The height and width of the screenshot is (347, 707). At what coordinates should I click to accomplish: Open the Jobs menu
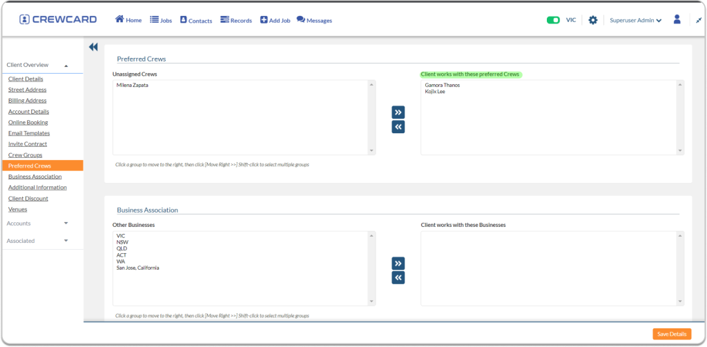[x=160, y=20]
